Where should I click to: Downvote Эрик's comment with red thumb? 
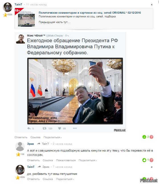[152, 160]
